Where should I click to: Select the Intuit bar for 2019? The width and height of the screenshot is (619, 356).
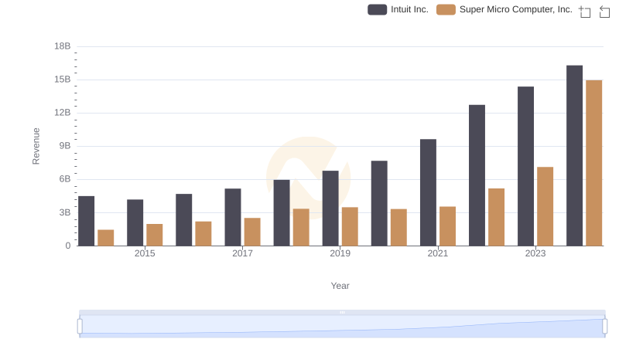pyautogui.click(x=330, y=209)
